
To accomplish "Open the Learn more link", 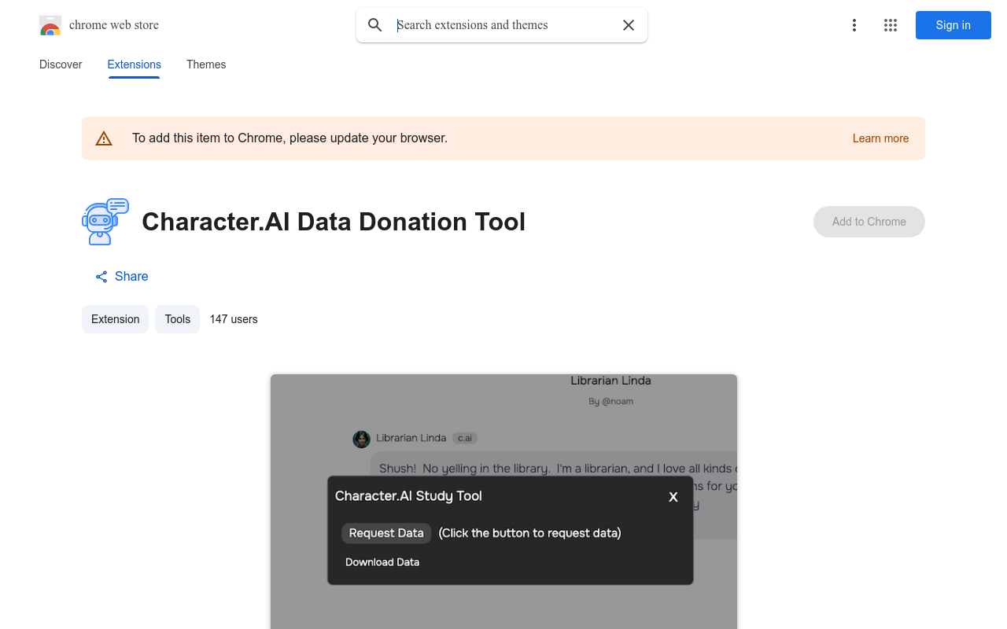I will tap(880, 138).
